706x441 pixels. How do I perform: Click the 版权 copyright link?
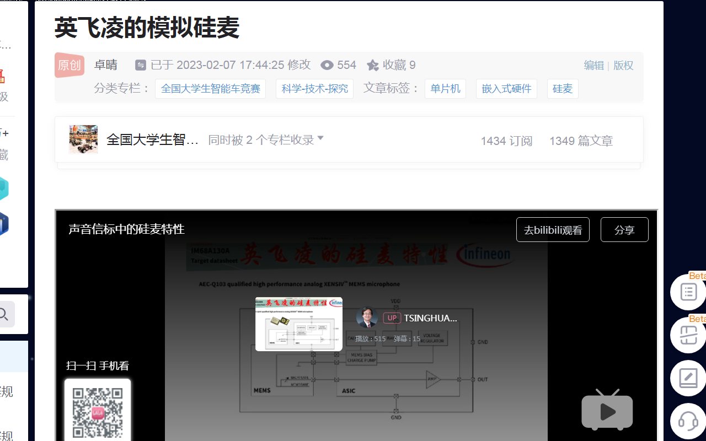click(623, 65)
